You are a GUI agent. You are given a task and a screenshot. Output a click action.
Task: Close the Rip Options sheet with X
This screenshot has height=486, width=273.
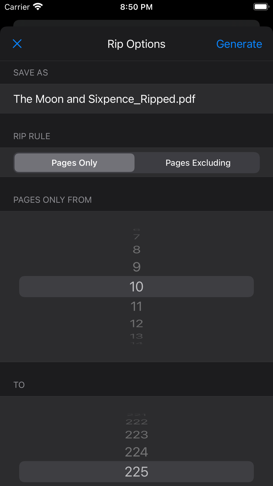pos(17,44)
